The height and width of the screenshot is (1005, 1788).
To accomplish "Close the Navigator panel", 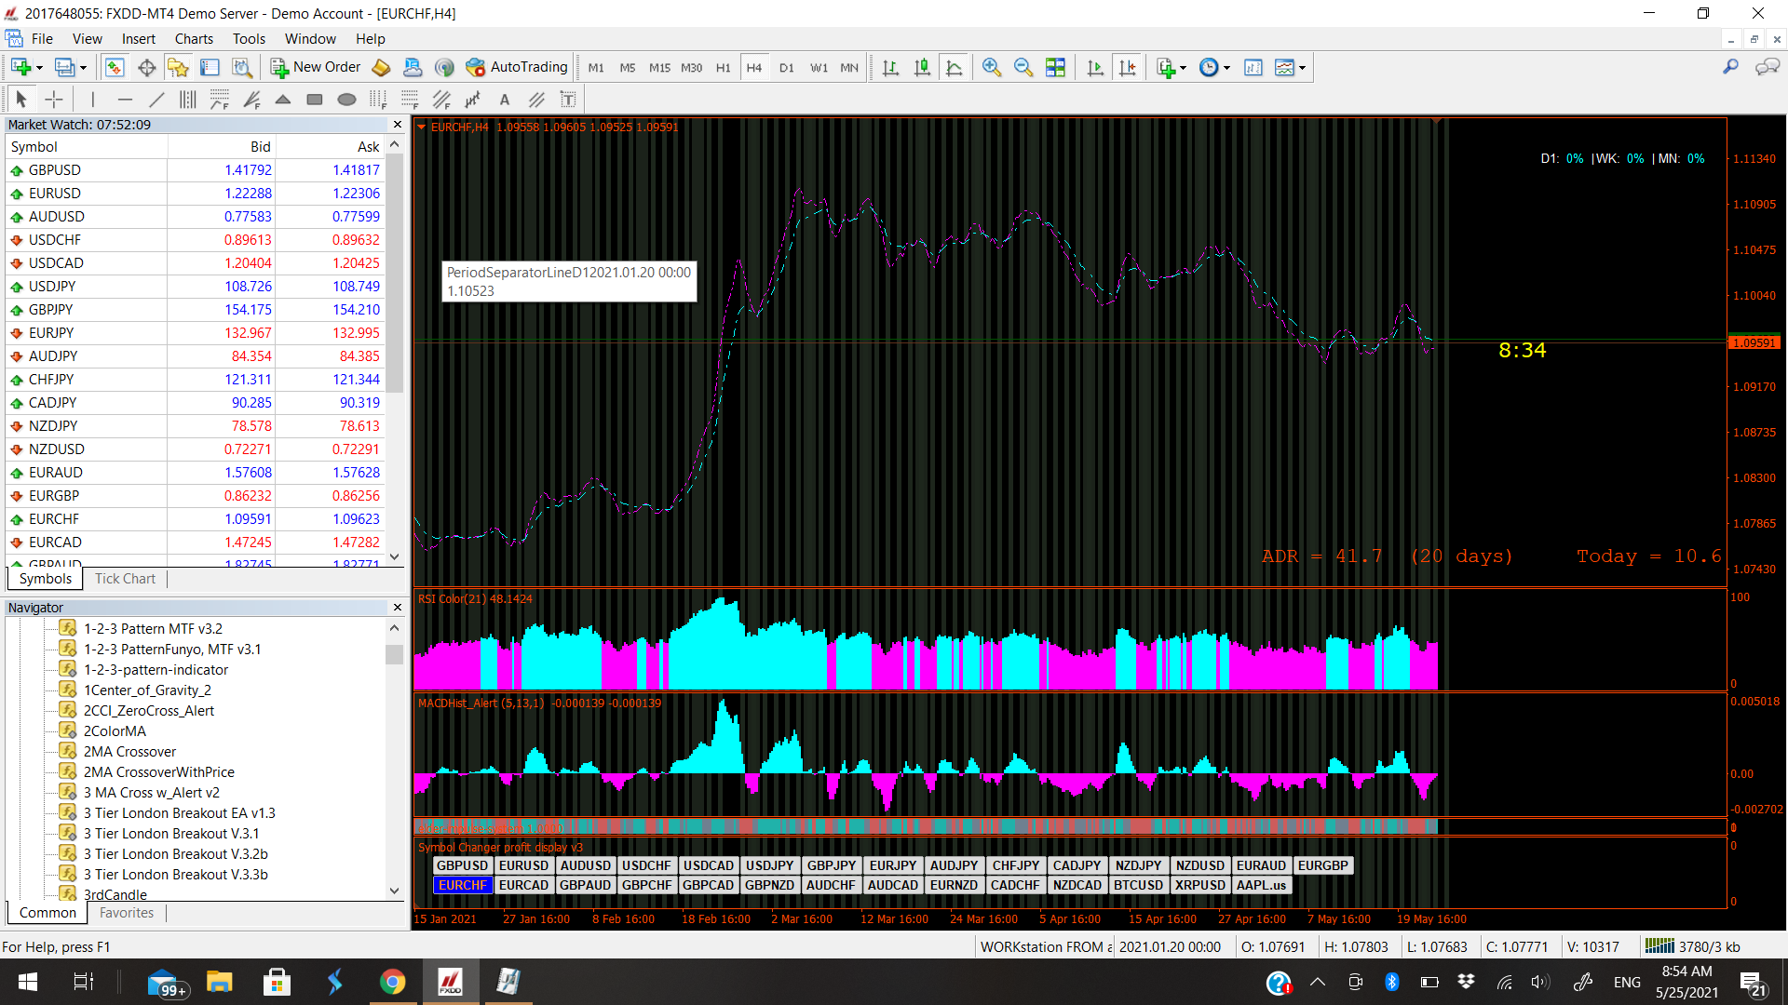I will [398, 608].
